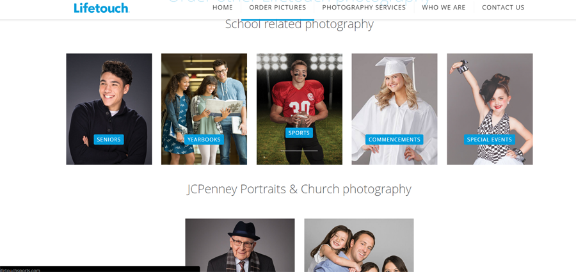This screenshot has height=272, width=576.
Task: Click the Lifetouch logo
Action: coord(101,8)
